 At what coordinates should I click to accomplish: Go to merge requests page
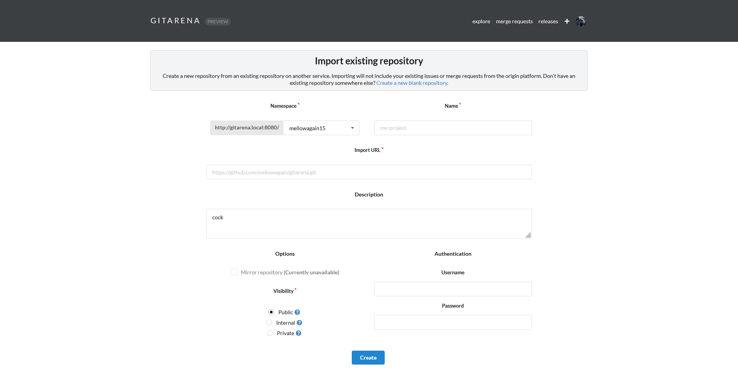click(x=514, y=21)
